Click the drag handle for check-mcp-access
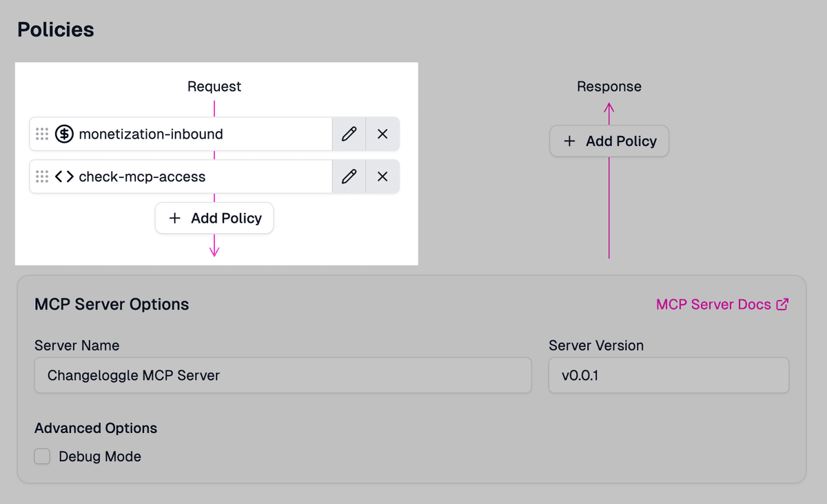 point(42,177)
